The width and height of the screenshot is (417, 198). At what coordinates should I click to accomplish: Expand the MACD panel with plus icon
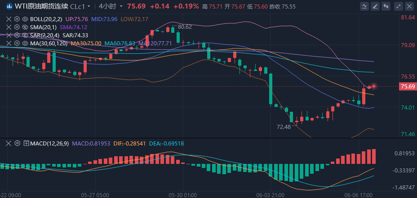point(26,143)
